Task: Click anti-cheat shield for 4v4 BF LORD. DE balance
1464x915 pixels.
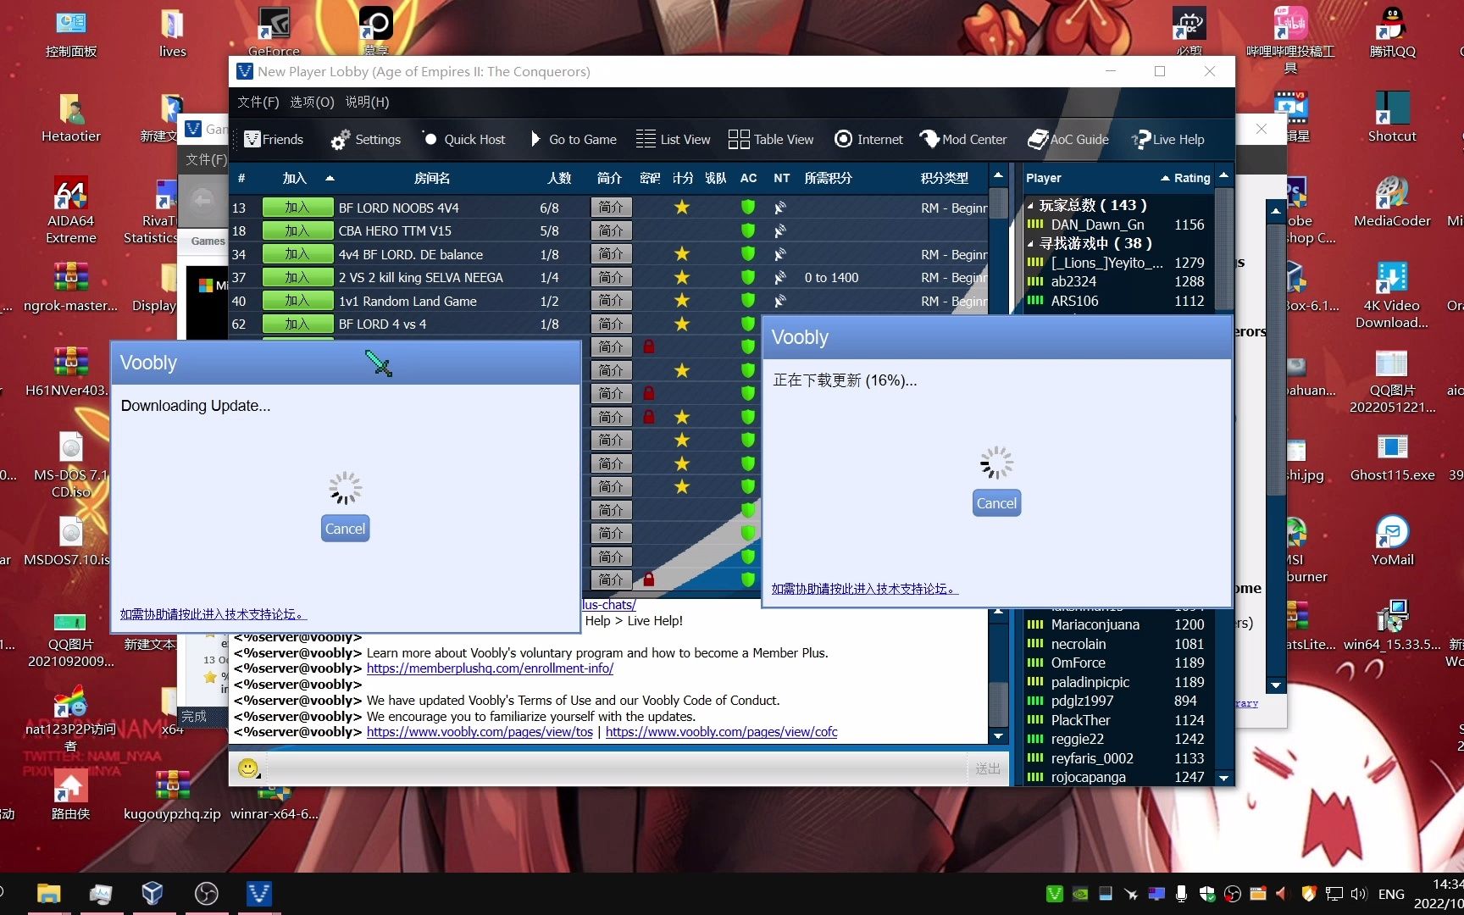Action: tap(747, 254)
